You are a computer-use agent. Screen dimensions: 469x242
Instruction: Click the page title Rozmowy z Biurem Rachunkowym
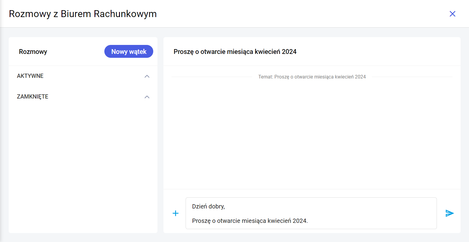coord(83,14)
